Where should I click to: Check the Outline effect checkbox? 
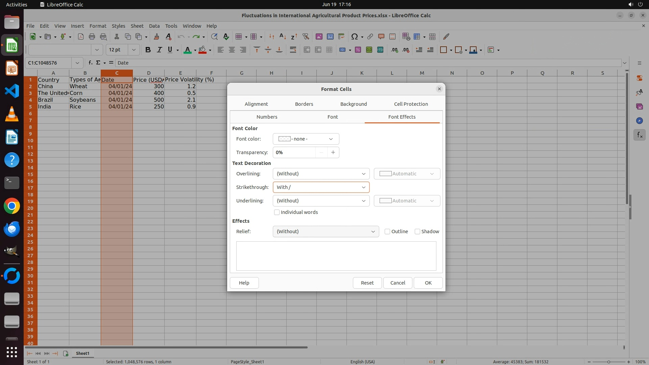(387, 232)
